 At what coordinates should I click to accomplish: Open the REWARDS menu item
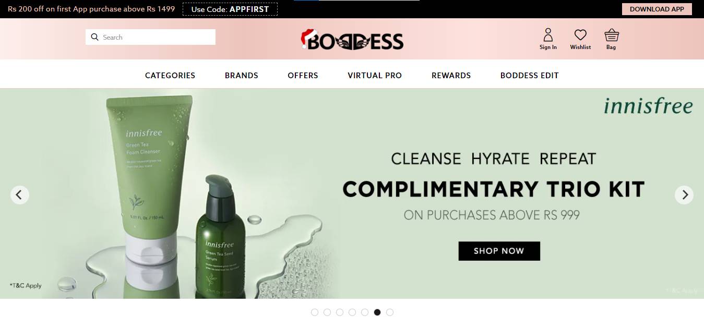click(451, 76)
